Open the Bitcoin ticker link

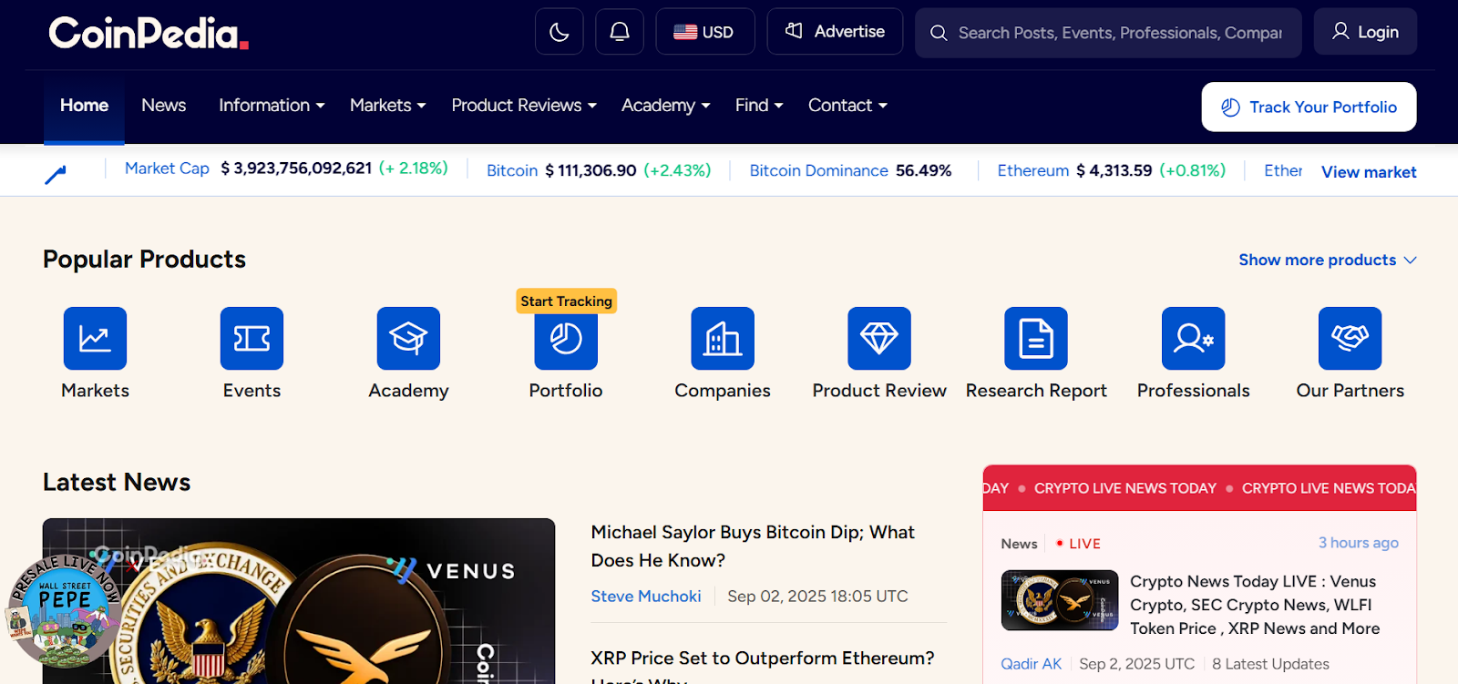[512, 170]
